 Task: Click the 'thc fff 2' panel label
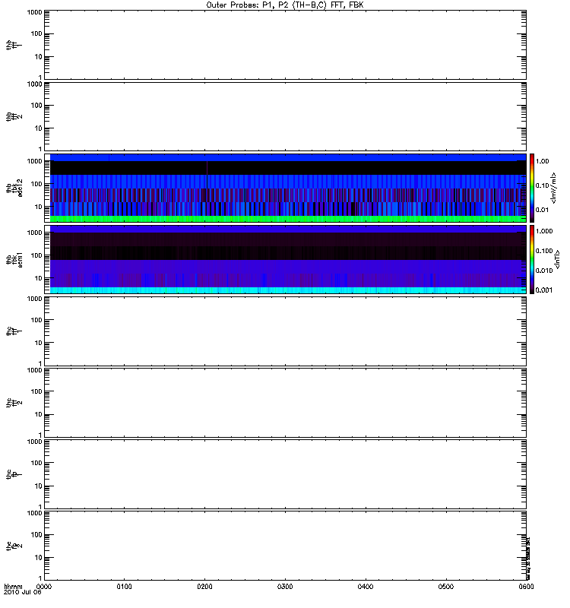point(14,403)
